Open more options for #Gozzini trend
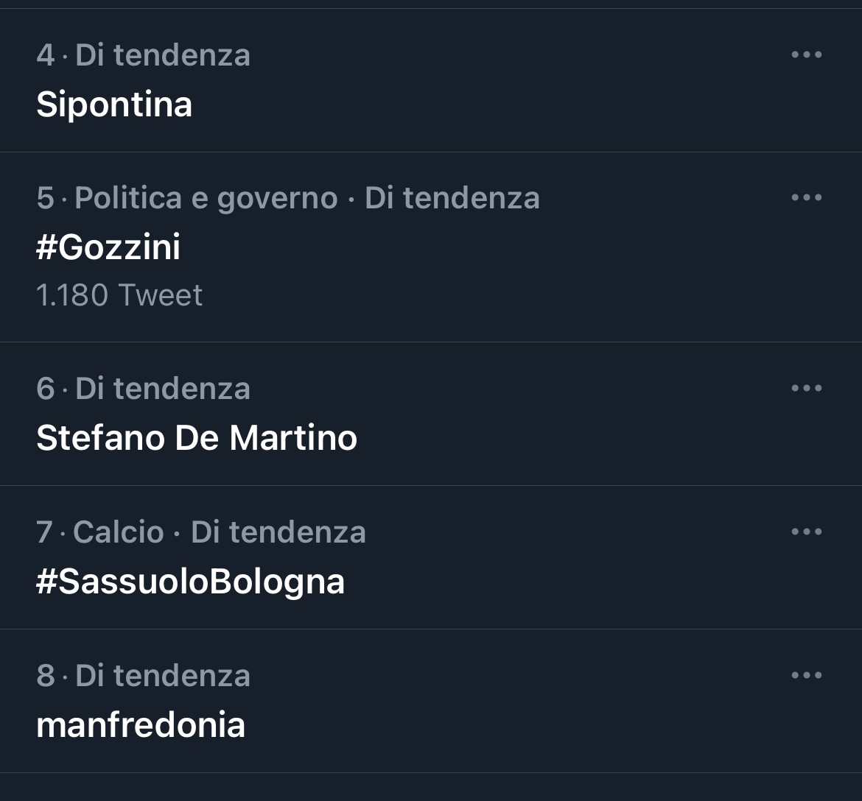 pyautogui.click(x=806, y=197)
